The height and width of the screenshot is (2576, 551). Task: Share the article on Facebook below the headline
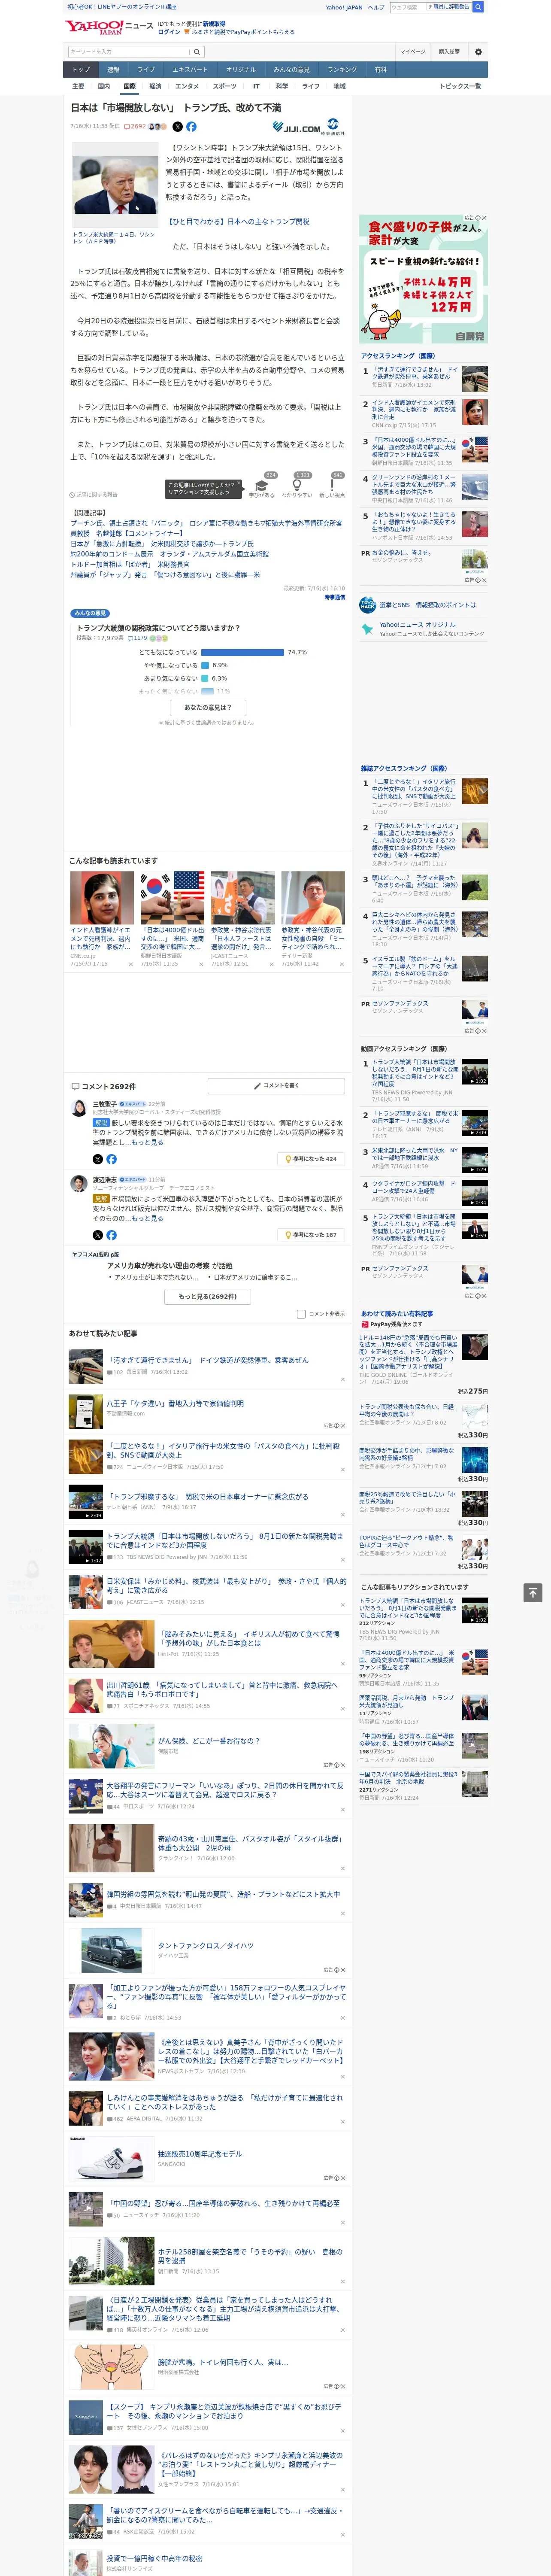[191, 127]
